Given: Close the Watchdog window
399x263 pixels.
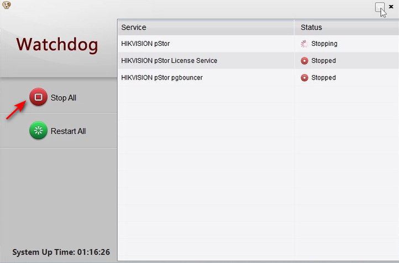Looking at the screenshot, I should (x=391, y=6).
